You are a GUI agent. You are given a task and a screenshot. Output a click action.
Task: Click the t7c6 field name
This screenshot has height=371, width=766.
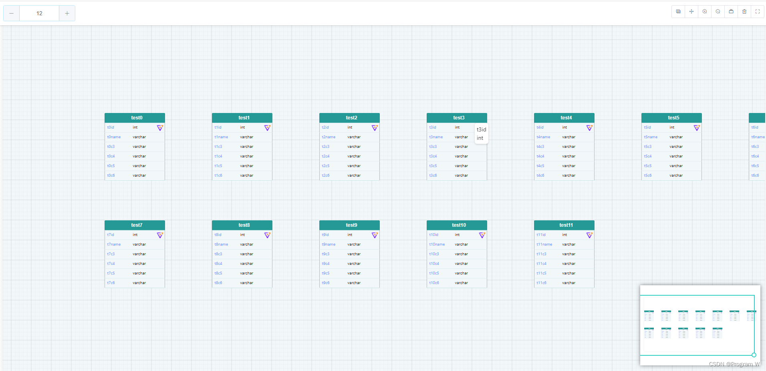111,283
